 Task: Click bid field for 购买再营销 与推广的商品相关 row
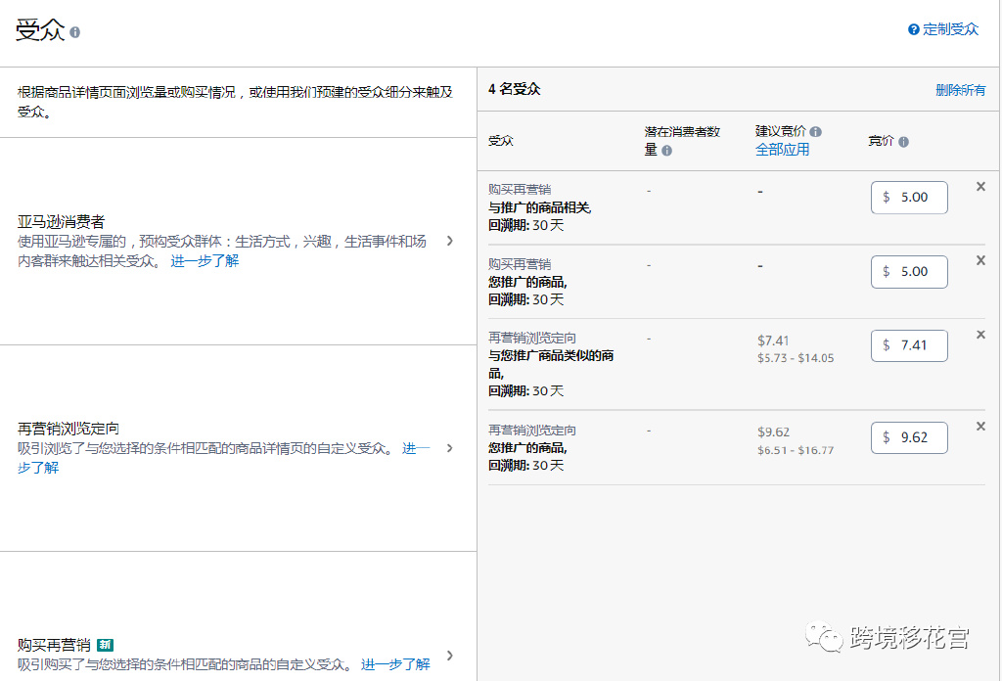click(909, 198)
